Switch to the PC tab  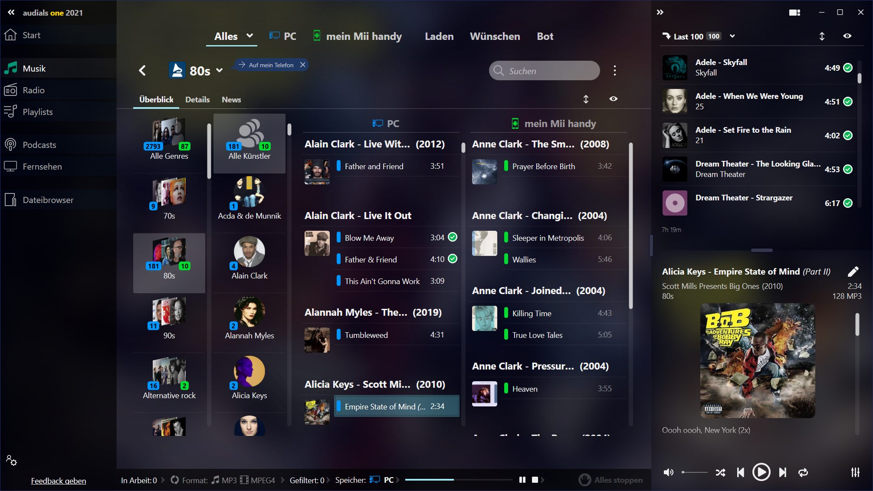pyautogui.click(x=283, y=36)
